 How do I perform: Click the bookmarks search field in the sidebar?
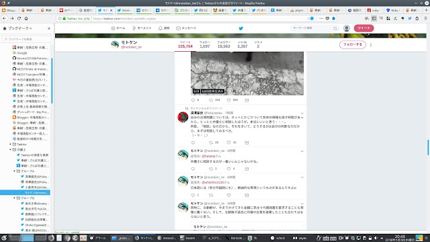[x=27, y=39]
